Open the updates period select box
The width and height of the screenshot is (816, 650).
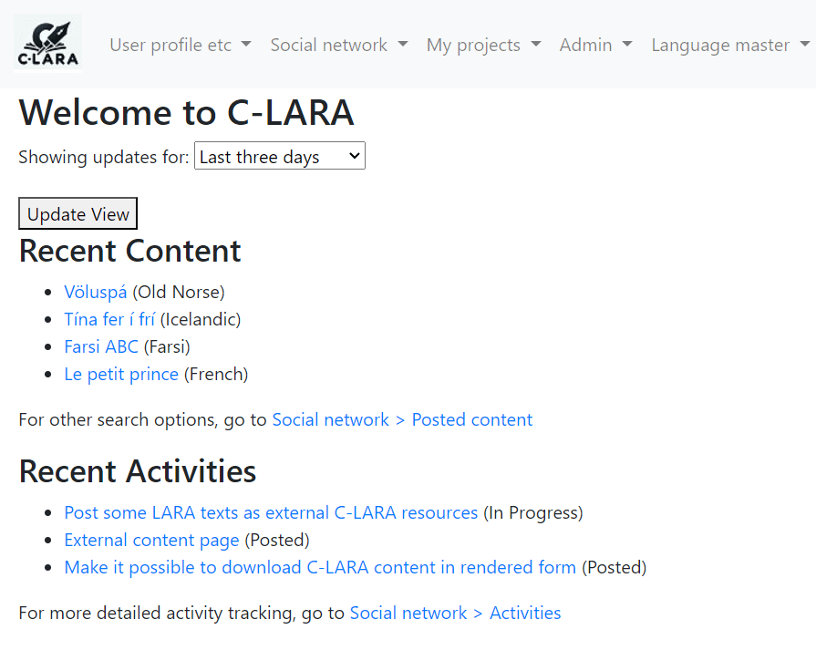pos(279,157)
